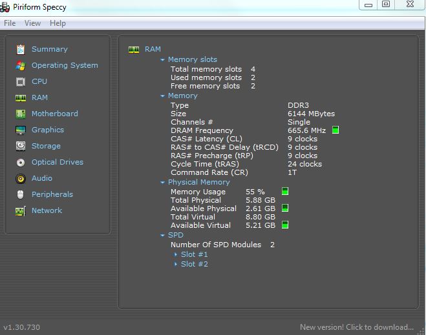426x335 pixels.
Task: Open the Help menu
Action: pos(58,23)
